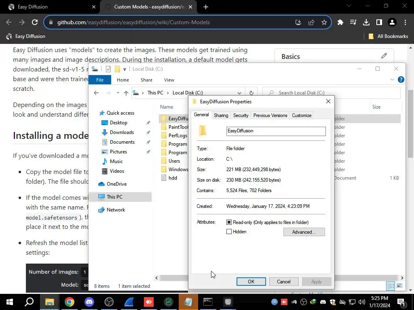The height and width of the screenshot is (310, 414).
Task: Open the Explorer Home ribbon tab
Action: 123,80
